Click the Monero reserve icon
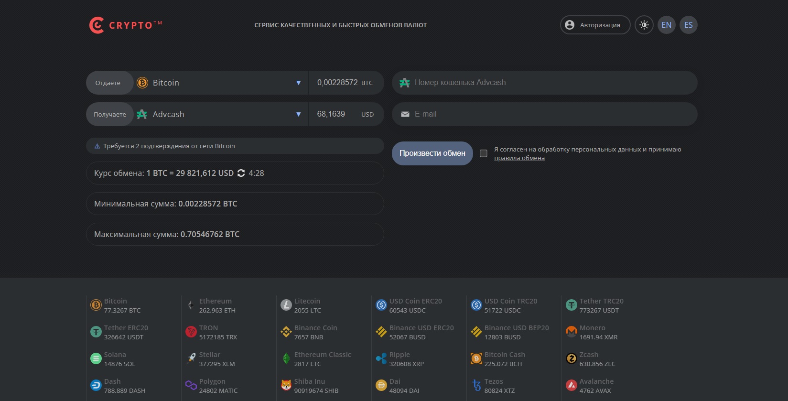This screenshot has height=401, width=788. tap(572, 332)
